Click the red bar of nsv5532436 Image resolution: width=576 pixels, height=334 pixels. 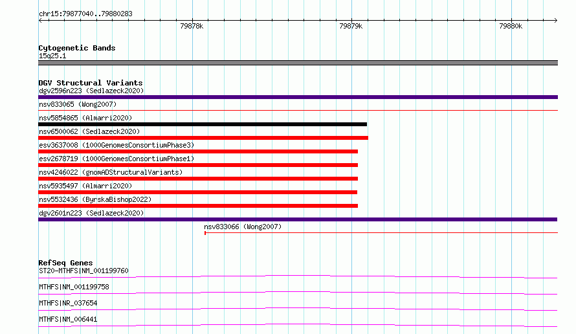pyautogui.click(x=198, y=206)
